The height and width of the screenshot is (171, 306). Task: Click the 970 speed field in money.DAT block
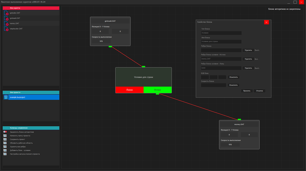(230, 145)
